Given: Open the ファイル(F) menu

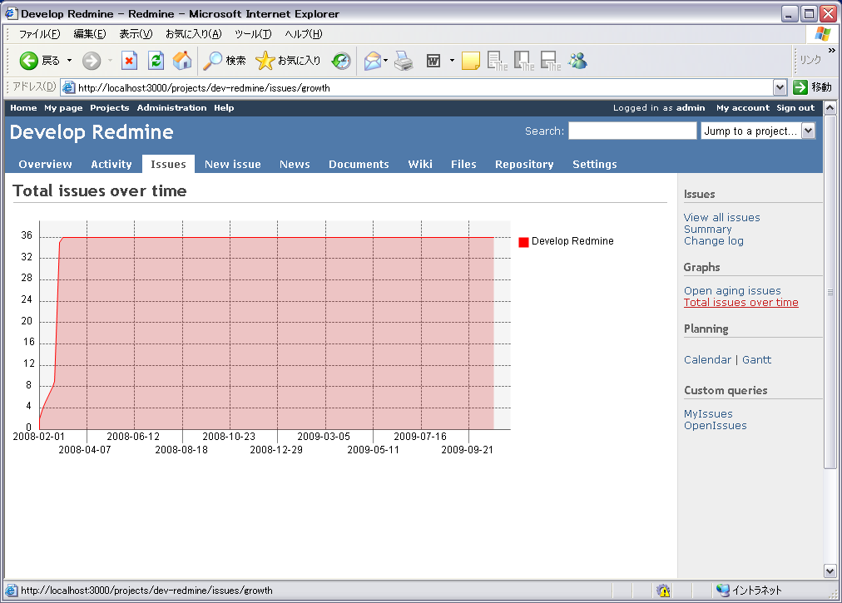Looking at the screenshot, I should click(40, 34).
